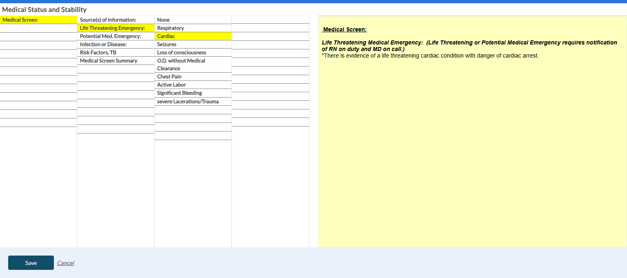Select the Chest Pain option

click(x=193, y=77)
